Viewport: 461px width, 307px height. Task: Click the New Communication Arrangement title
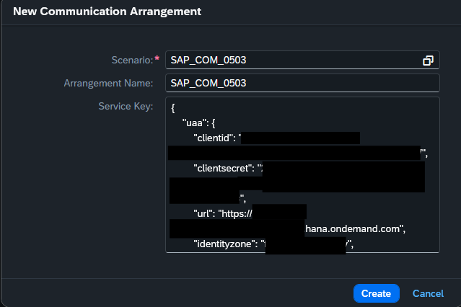click(107, 12)
